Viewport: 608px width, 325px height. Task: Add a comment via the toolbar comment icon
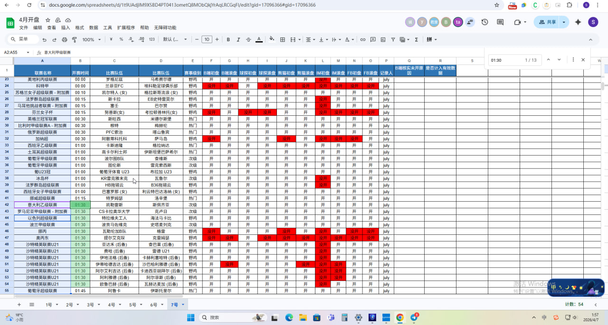click(x=373, y=39)
